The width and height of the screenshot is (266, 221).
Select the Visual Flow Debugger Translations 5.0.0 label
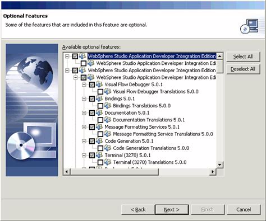tap(155, 92)
